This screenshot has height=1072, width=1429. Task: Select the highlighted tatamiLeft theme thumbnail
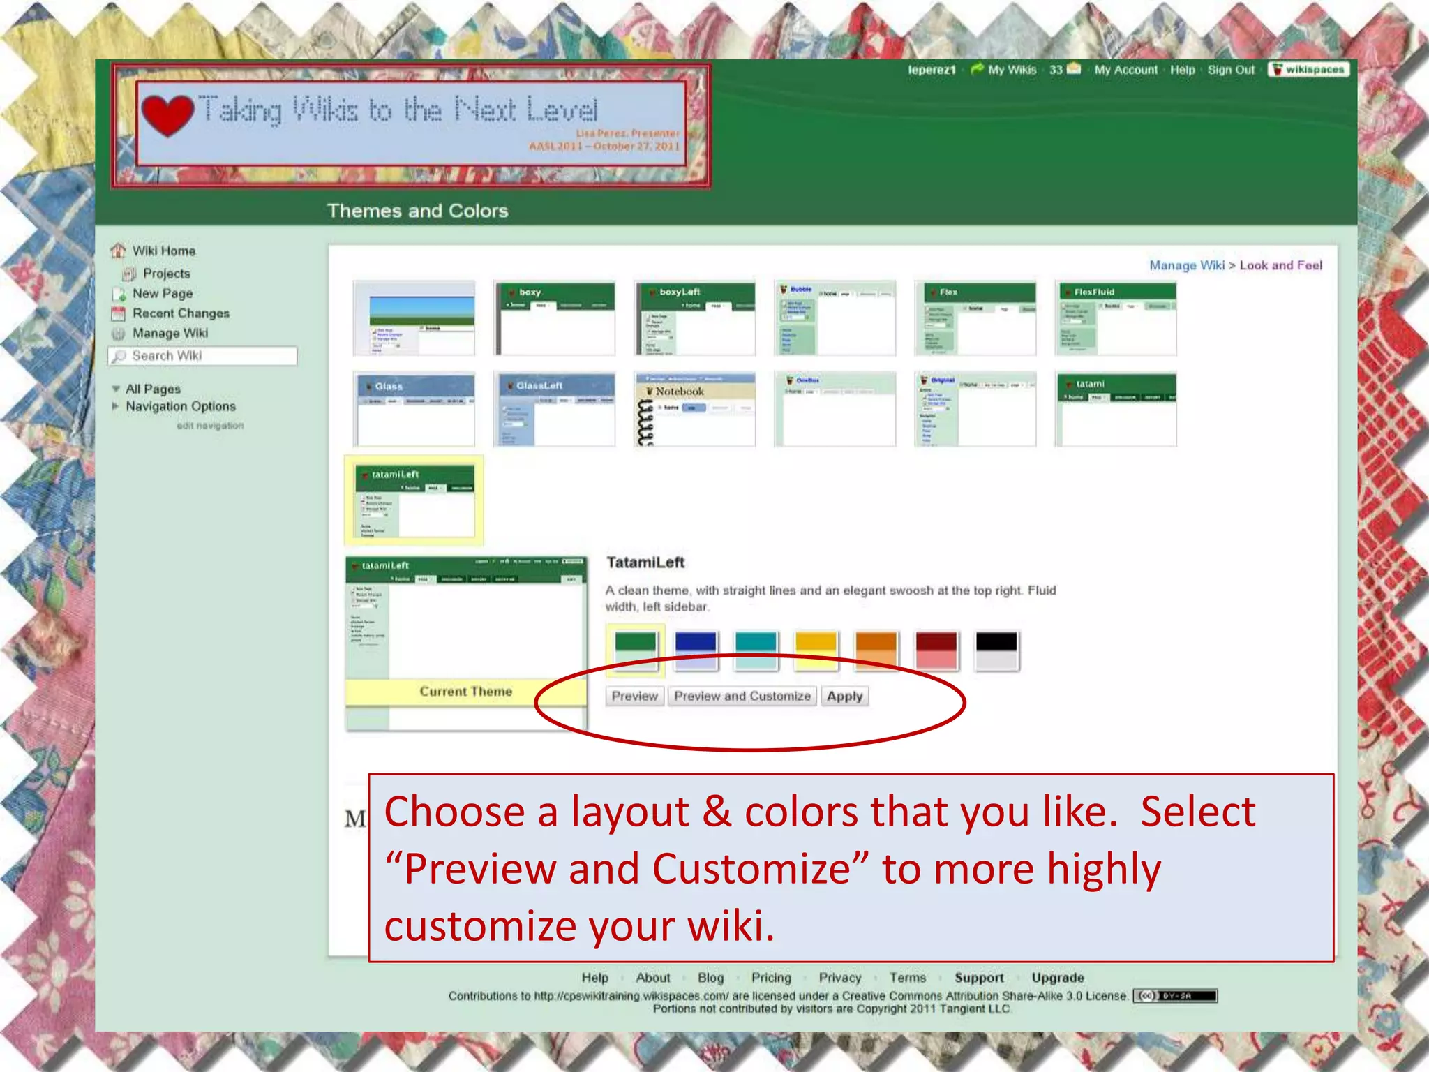(x=414, y=500)
